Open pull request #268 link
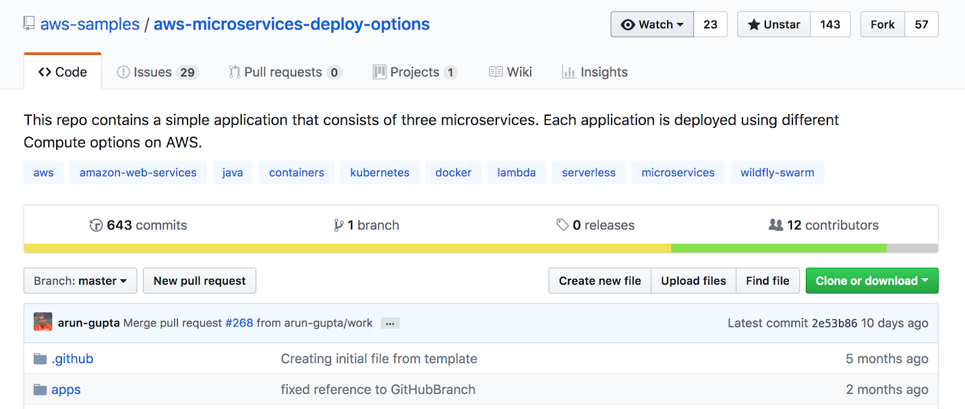Image resolution: width=965 pixels, height=409 pixels. [239, 323]
